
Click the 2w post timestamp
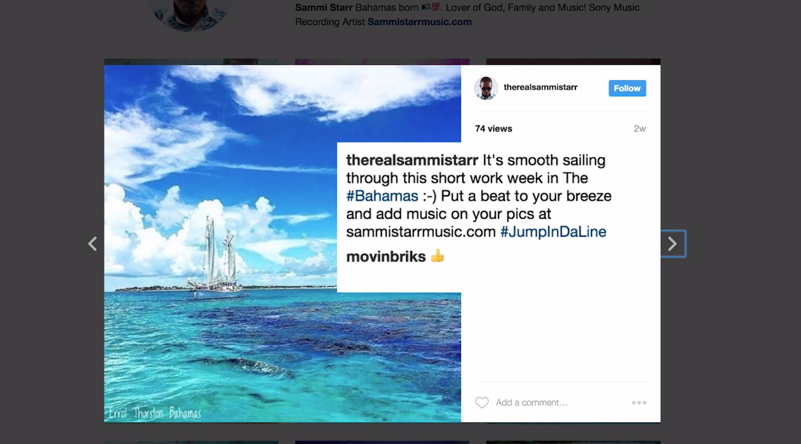point(640,129)
